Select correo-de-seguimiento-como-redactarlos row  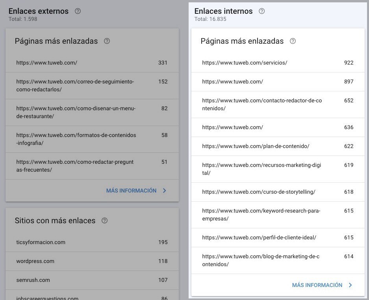92,86
